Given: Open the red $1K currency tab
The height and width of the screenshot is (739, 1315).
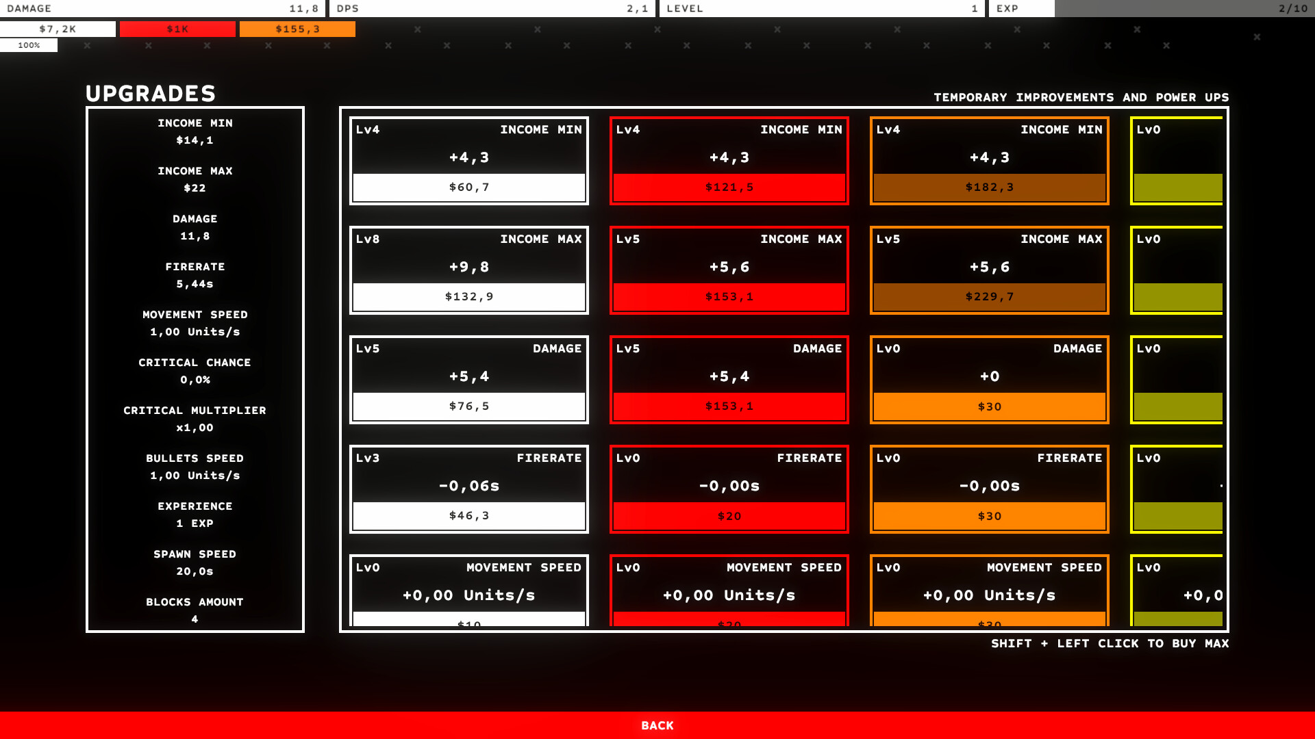Looking at the screenshot, I should tap(177, 29).
